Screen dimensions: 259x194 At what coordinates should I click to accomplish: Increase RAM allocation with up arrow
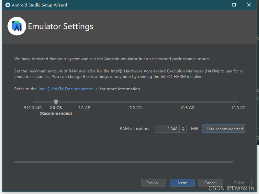point(183,127)
